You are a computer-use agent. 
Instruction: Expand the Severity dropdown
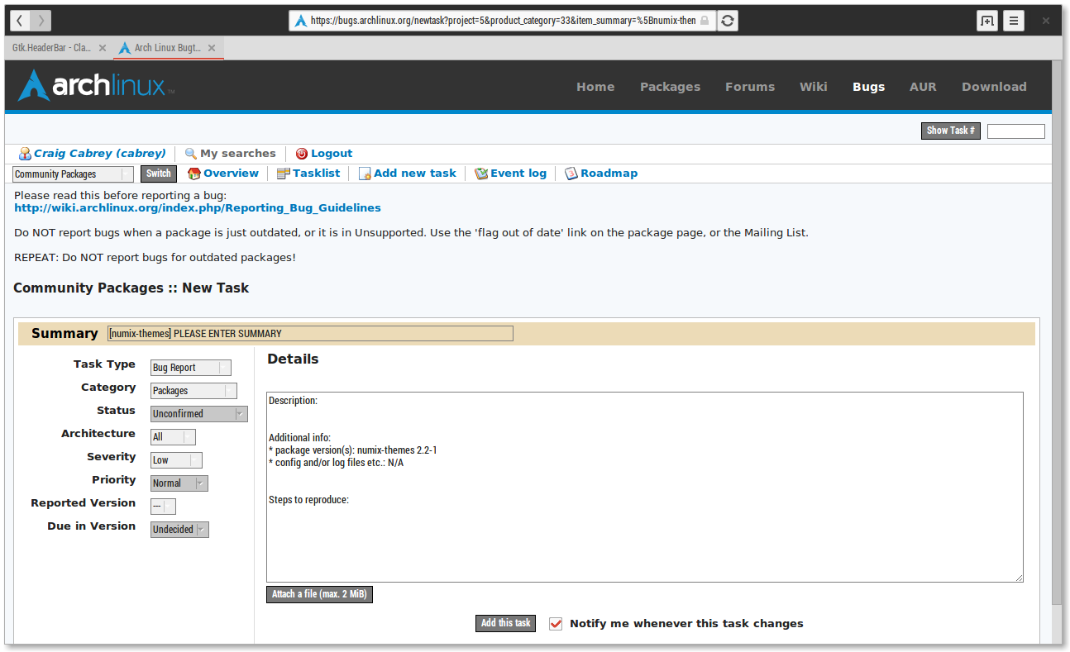(176, 460)
